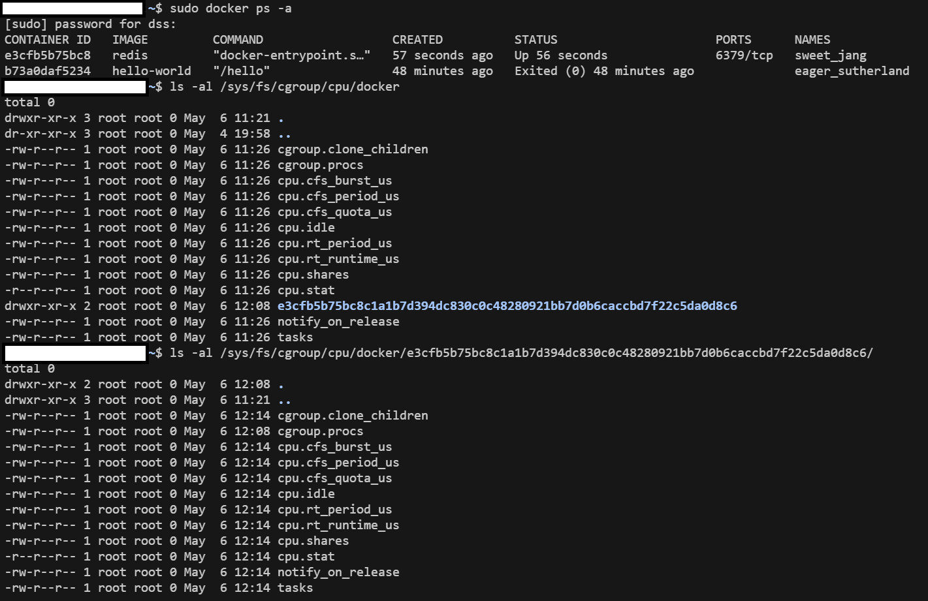Click cpu.rt_period_us dated 12:14
928x601 pixels.
coord(335,510)
